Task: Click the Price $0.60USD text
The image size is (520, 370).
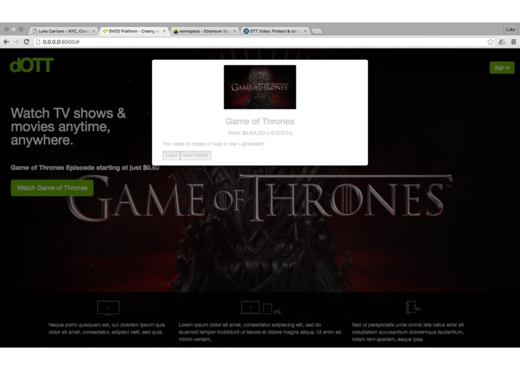Action: point(260,133)
